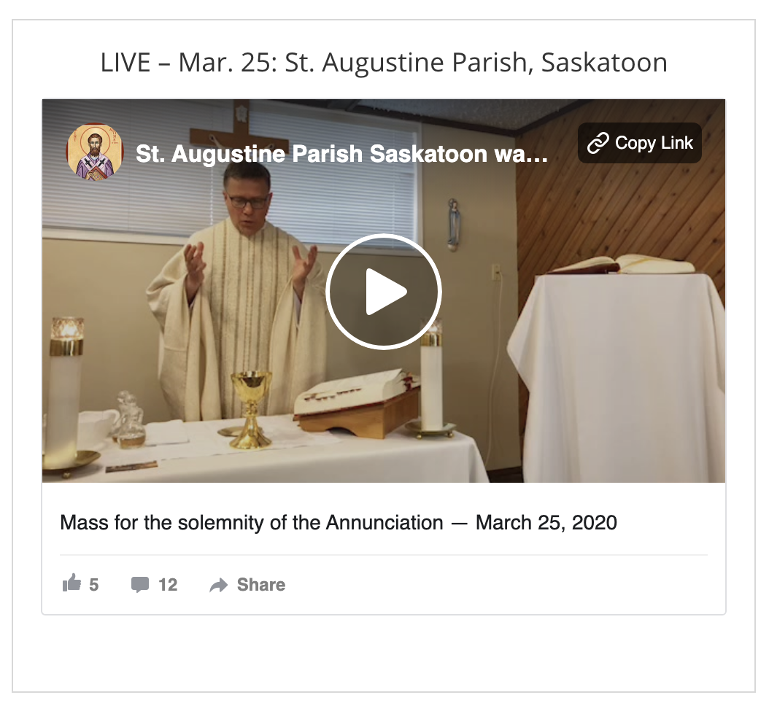Click the comment count 12
The height and width of the screenshot is (703, 769).
(168, 585)
